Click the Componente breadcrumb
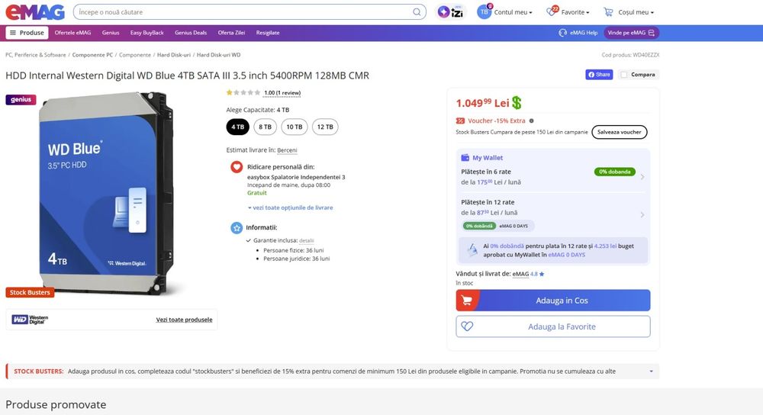The width and height of the screenshot is (763, 415). [x=135, y=55]
